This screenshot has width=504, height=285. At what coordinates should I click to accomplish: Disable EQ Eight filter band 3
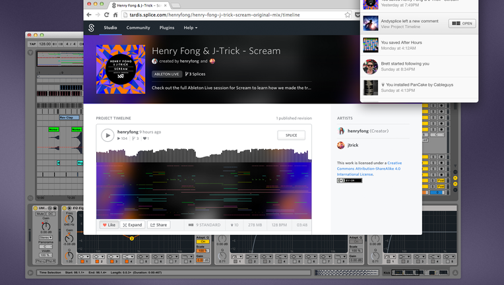pos(112,261)
